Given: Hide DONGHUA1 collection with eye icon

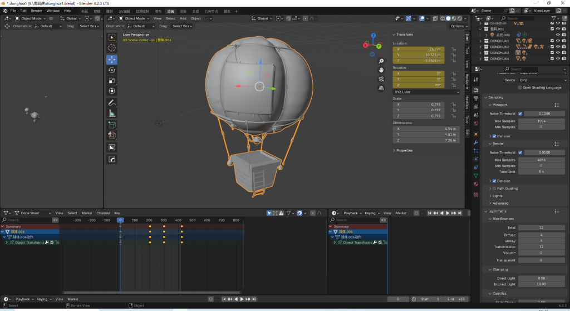Looking at the screenshot, I should coord(558,41).
